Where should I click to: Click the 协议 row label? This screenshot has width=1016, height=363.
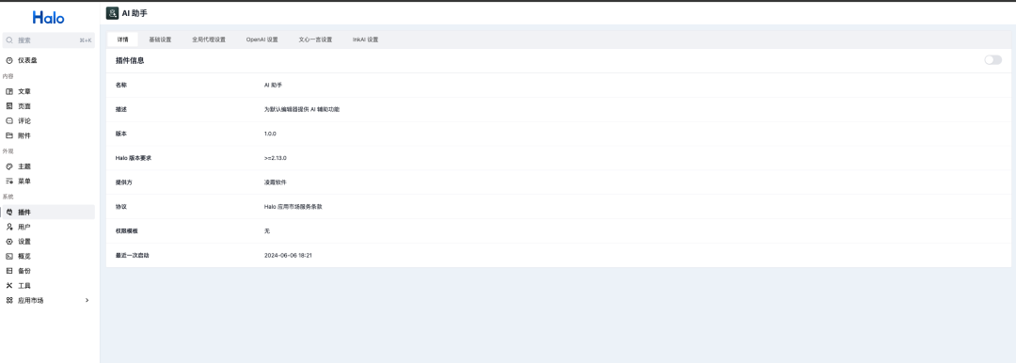coord(121,207)
